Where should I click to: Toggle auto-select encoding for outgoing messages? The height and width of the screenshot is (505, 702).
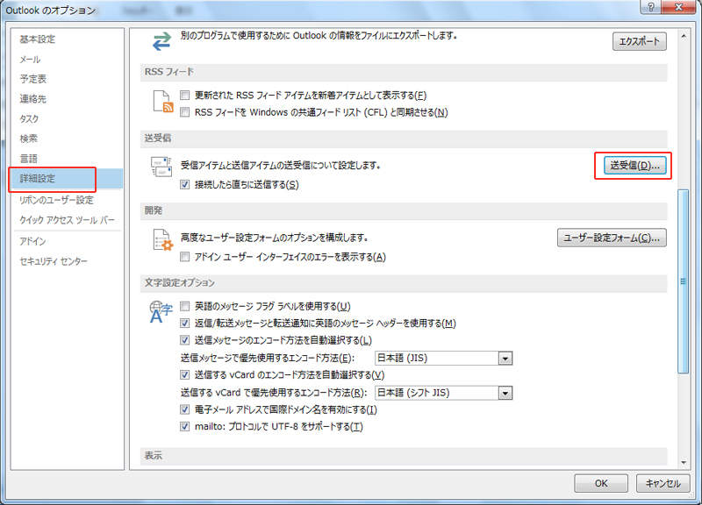point(185,340)
